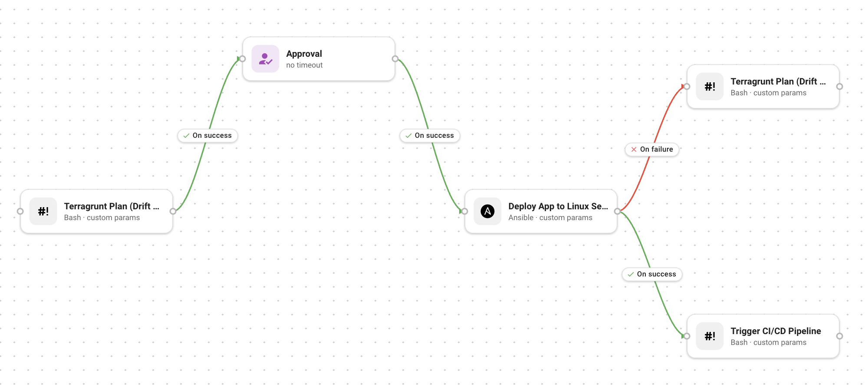Click 'Bash · custom params' under top-right Terragrunt Plan
868x390 pixels.
(x=768, y=93)
